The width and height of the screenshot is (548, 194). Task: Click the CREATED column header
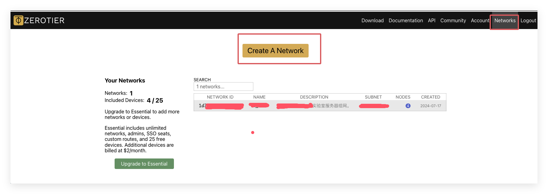(x=431, y=97)
